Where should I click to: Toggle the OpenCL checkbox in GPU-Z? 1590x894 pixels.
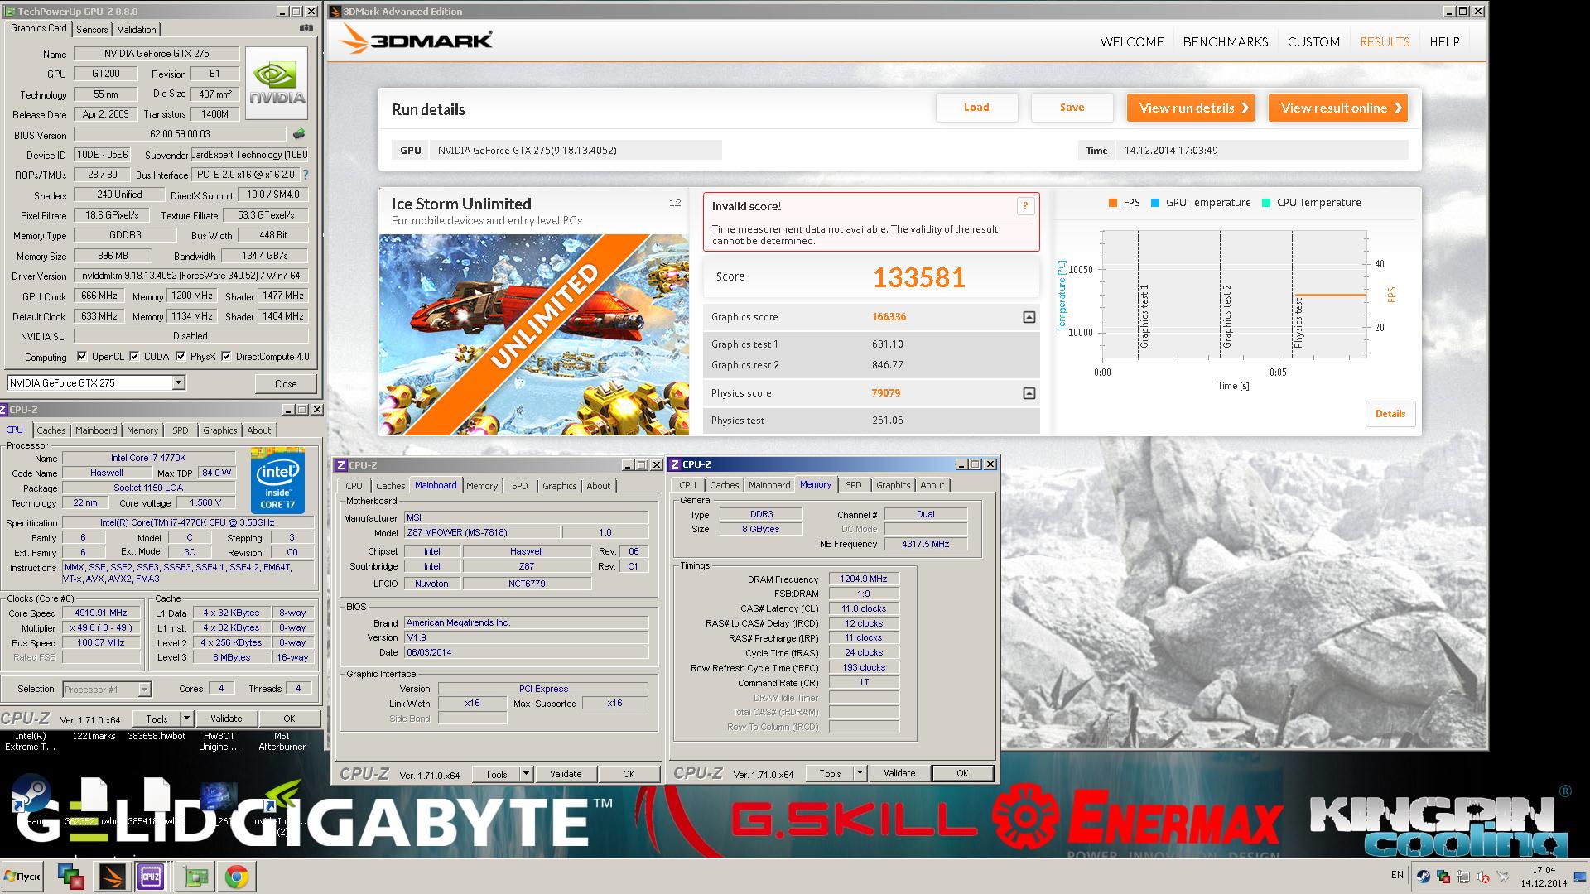click(x=82, y=357)
